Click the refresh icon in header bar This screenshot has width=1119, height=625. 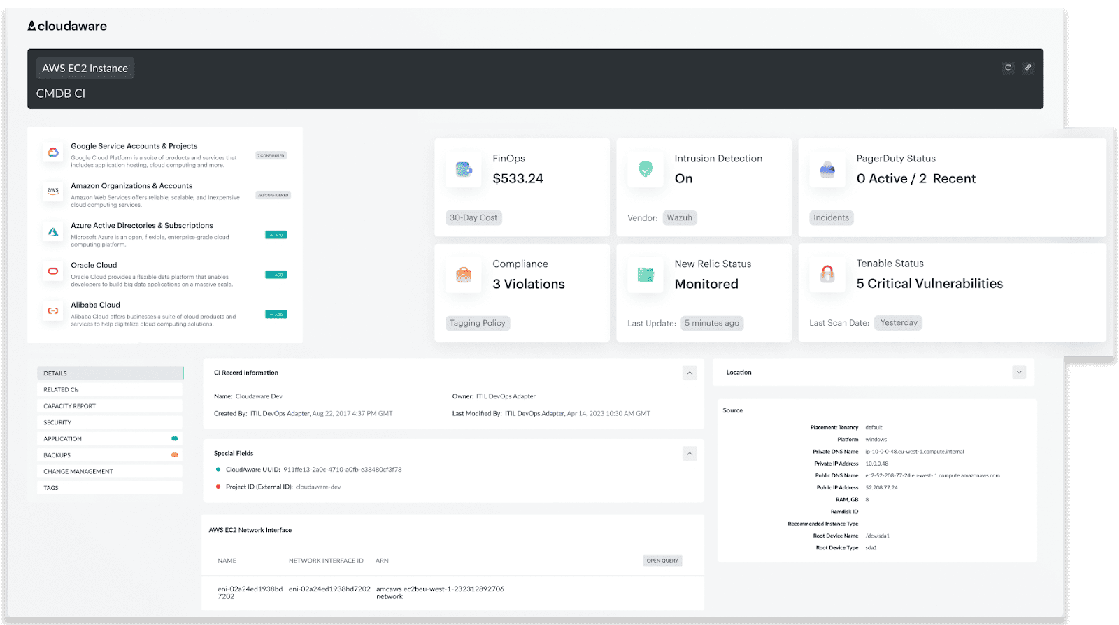[x=1008, y=68]
